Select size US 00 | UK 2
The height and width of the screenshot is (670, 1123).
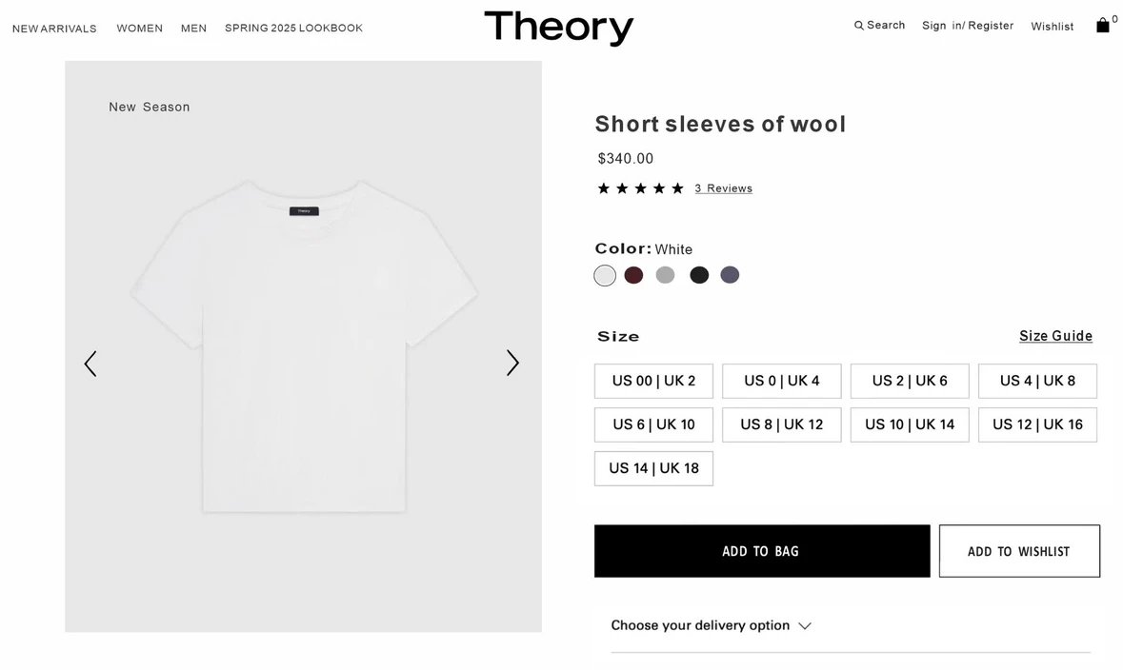pos(653,381)
